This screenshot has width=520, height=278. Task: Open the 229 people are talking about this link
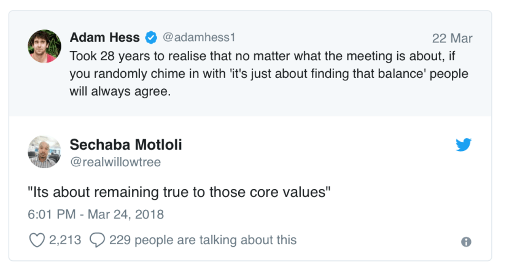203,240
